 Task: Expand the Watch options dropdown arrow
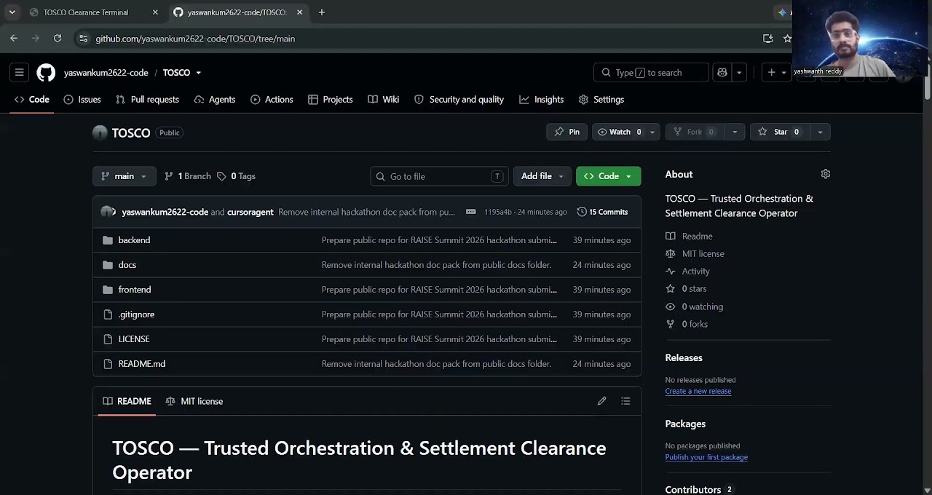click(652, 132)
